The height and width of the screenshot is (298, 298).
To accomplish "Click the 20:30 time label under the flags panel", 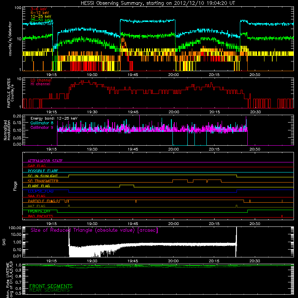I will [x=255, y=224].
